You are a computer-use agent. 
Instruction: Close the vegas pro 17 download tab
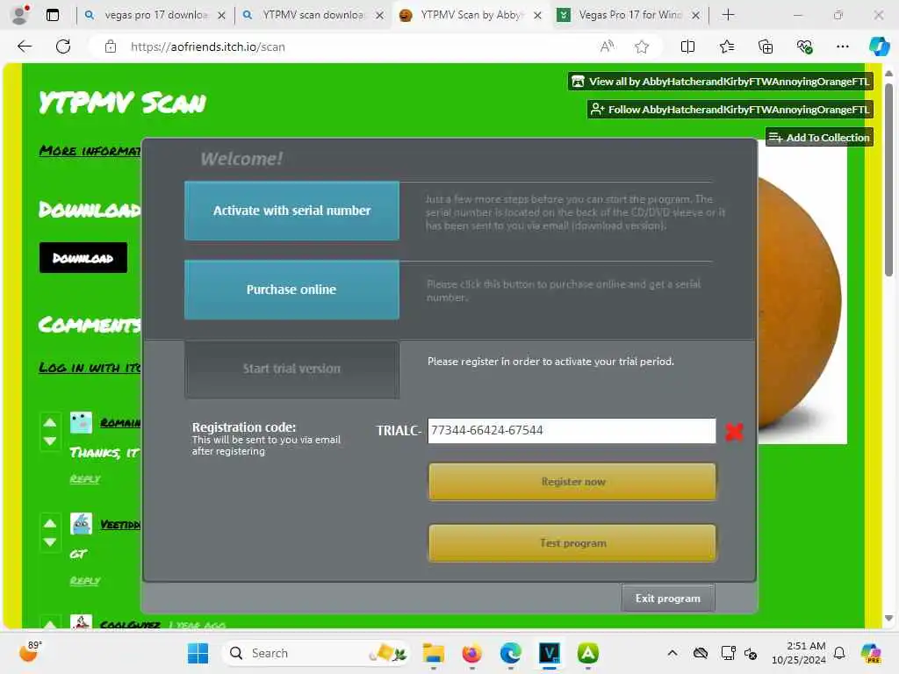(x=221, y=16)
